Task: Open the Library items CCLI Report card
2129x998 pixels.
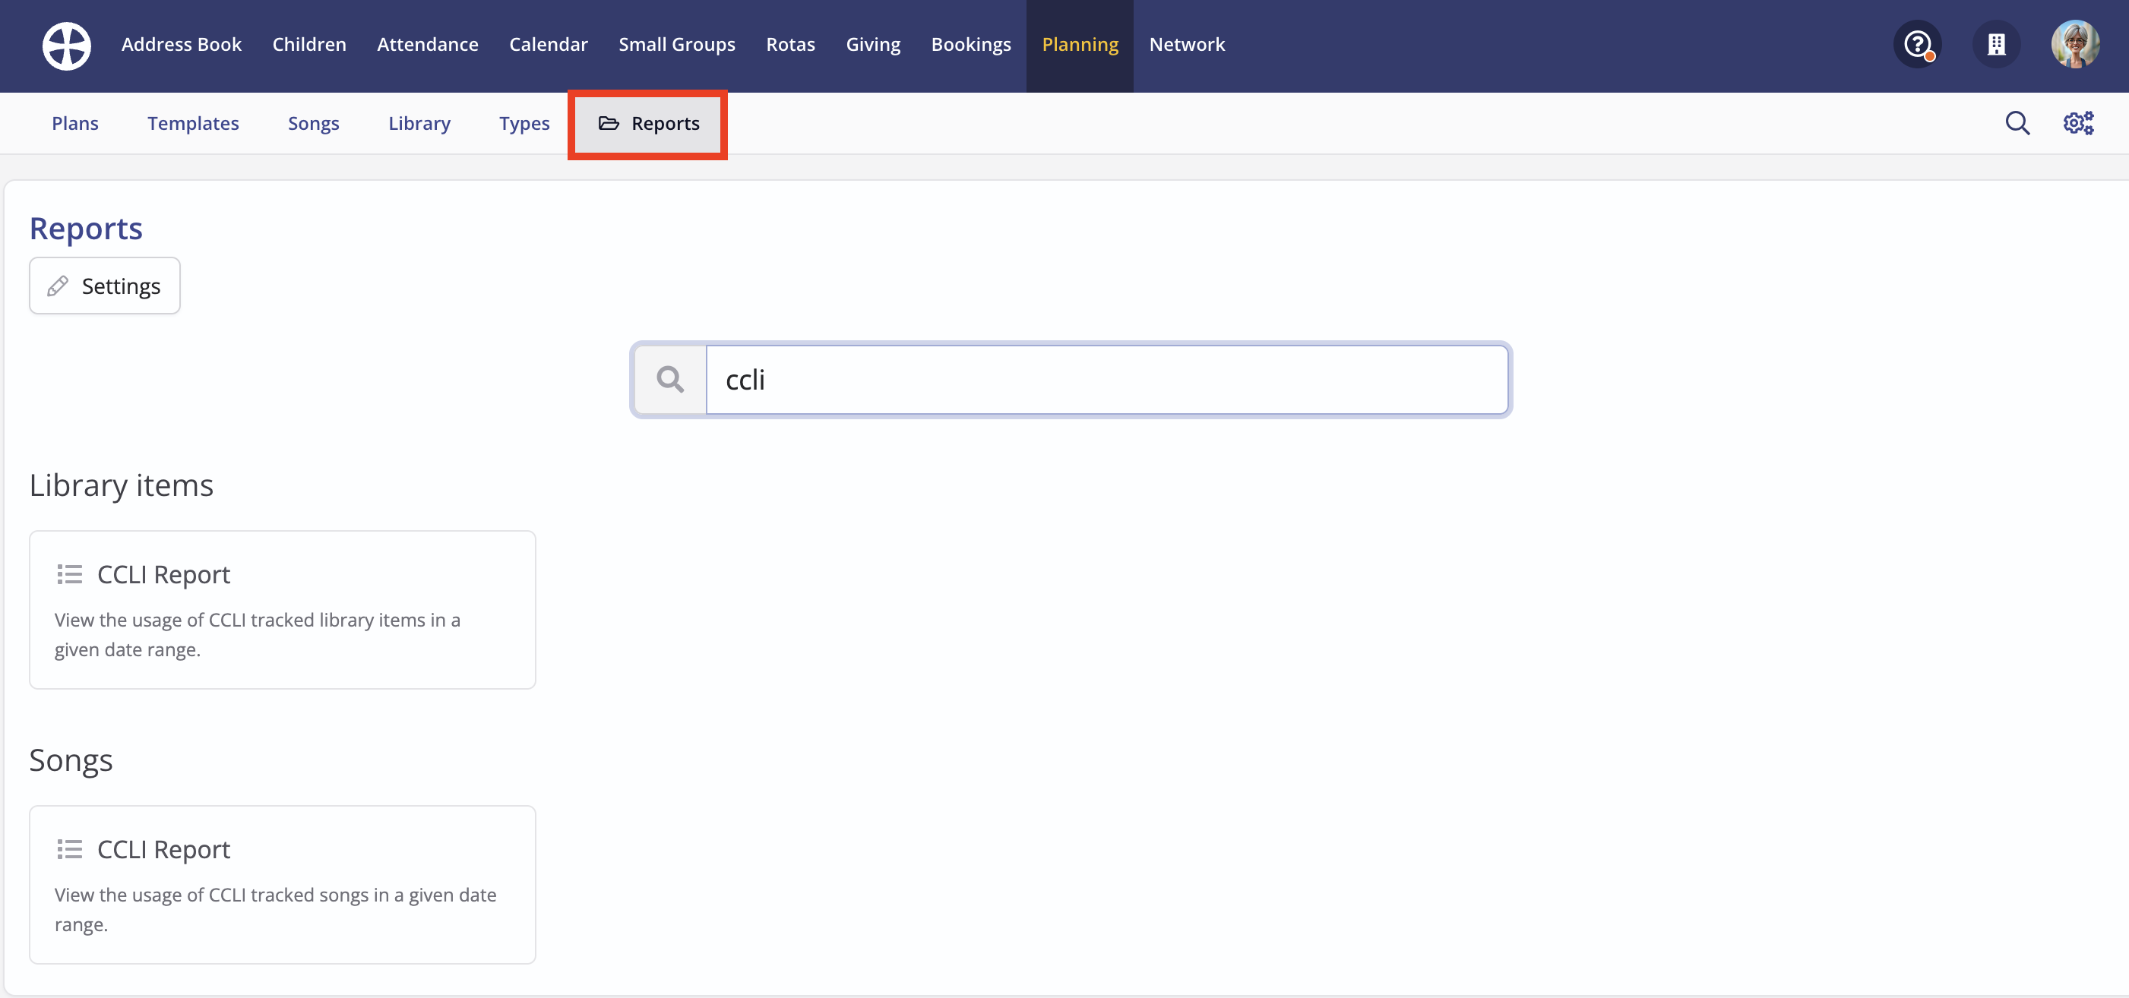Action: click(283, 610)
